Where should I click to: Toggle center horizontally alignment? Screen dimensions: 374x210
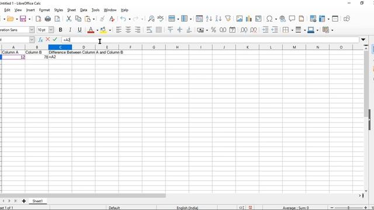pyautogui.click(x=128, y=30)
